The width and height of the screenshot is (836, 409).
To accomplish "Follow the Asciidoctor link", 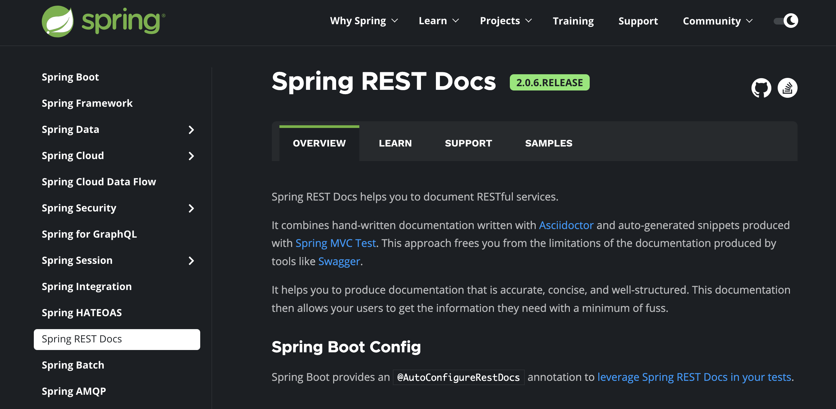I will [566, 225].
